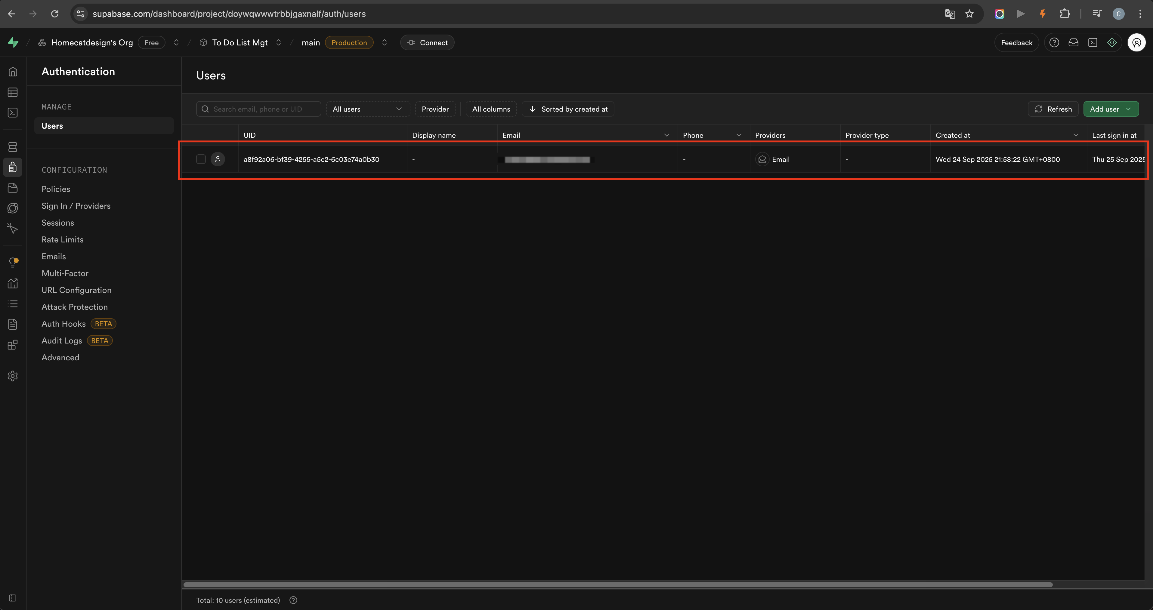Click the browser address bar URL
This screenshot has width=1153, height=610.
229,14
